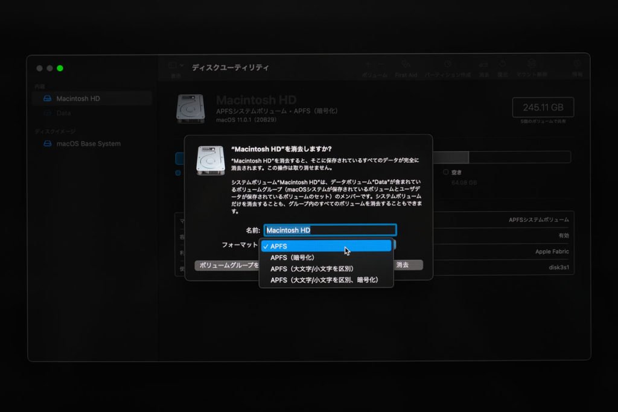This screenshot has height=412, width=618.
Task: Click the 情報 info toolbar icon
Action: (577, 64)
